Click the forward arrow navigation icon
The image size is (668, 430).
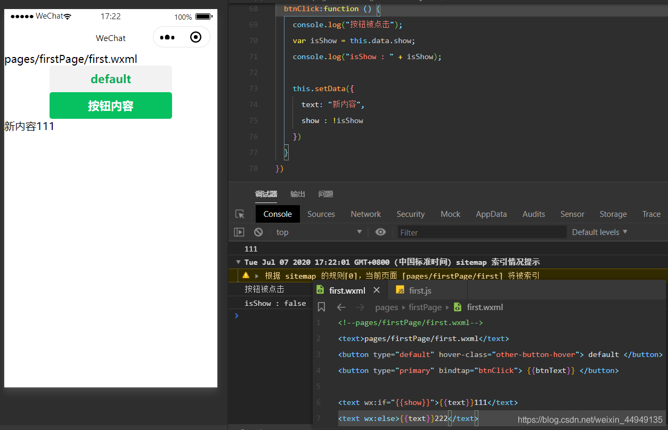[360, 307]
